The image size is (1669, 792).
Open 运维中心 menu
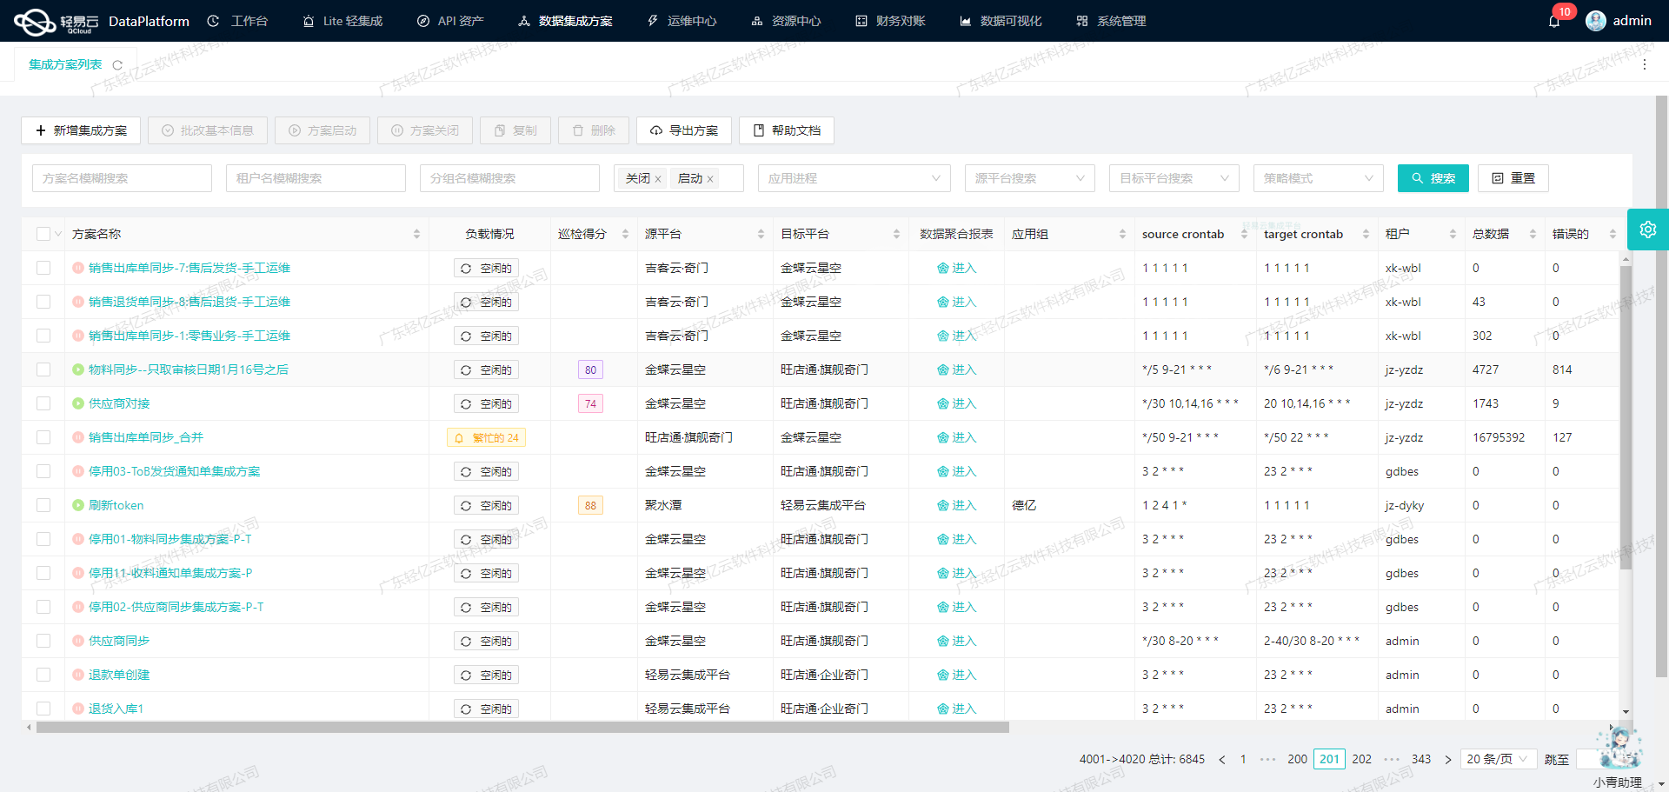point(682,21)
